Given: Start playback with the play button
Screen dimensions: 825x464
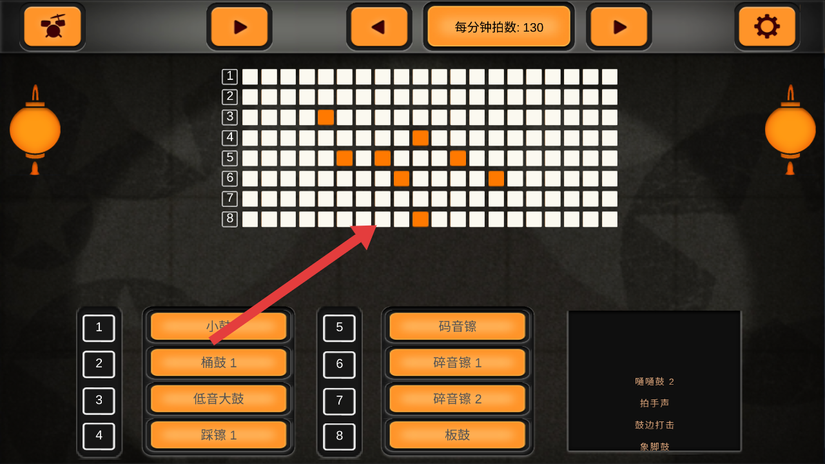Looking at the screenshot, I should tap(239, 27).
